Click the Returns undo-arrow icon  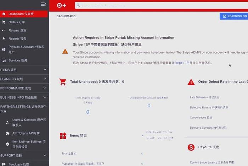pos(4,30)
